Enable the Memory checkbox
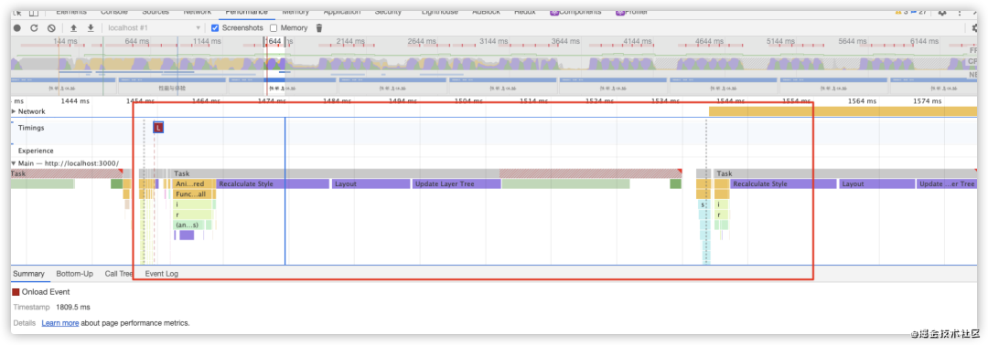This screenshot has width=988, height=345. point(274,28)
